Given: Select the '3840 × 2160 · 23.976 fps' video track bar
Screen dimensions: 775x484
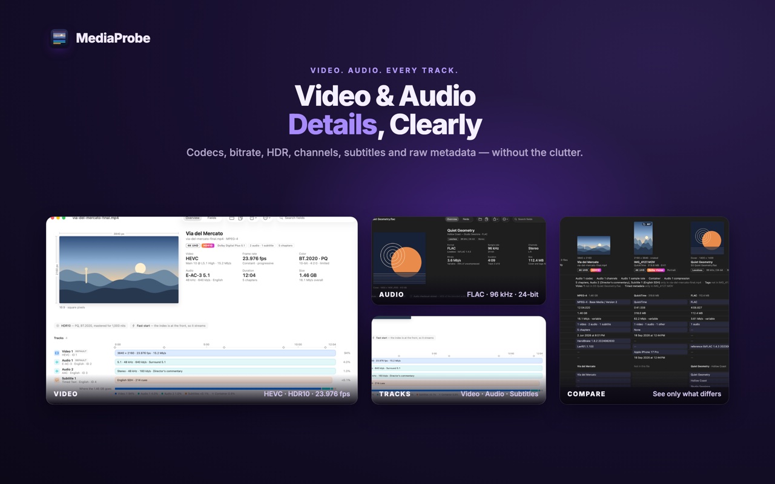Looking at the screenshot, I should (x=225, y=353).
